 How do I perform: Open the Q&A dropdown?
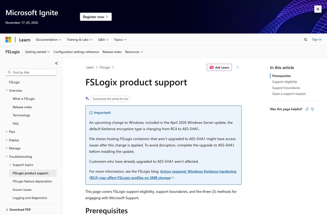[103, 40]
